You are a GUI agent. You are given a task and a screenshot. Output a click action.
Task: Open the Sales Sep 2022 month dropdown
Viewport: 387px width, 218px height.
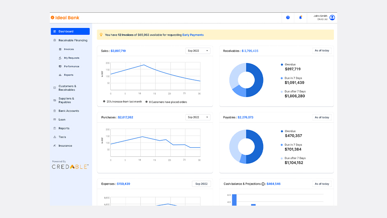pos(198,51)
